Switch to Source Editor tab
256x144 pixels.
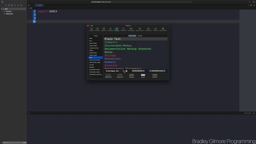[132, 36]
